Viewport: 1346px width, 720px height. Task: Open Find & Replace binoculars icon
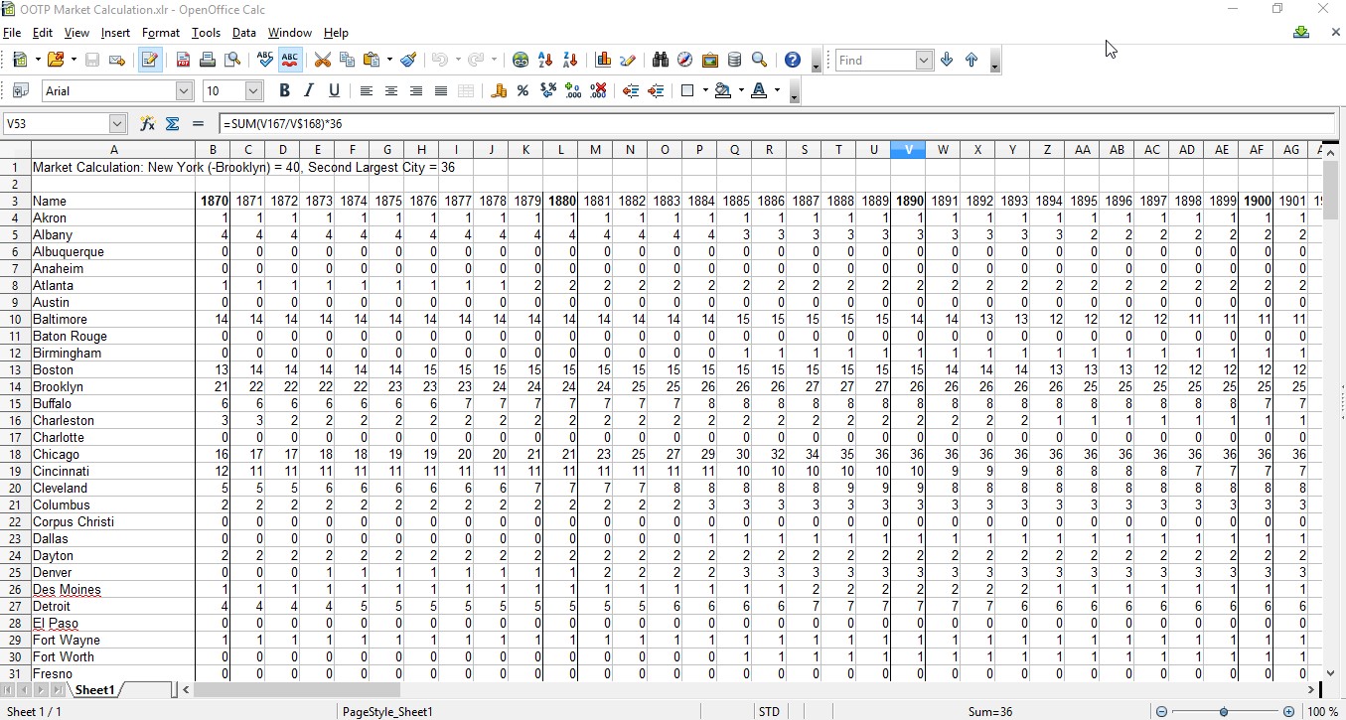click(661, 61)
